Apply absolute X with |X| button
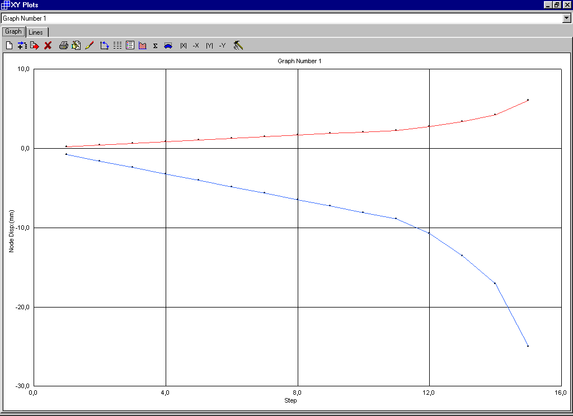Viewport: 573px width, 416px height. [x=184, y=46]
